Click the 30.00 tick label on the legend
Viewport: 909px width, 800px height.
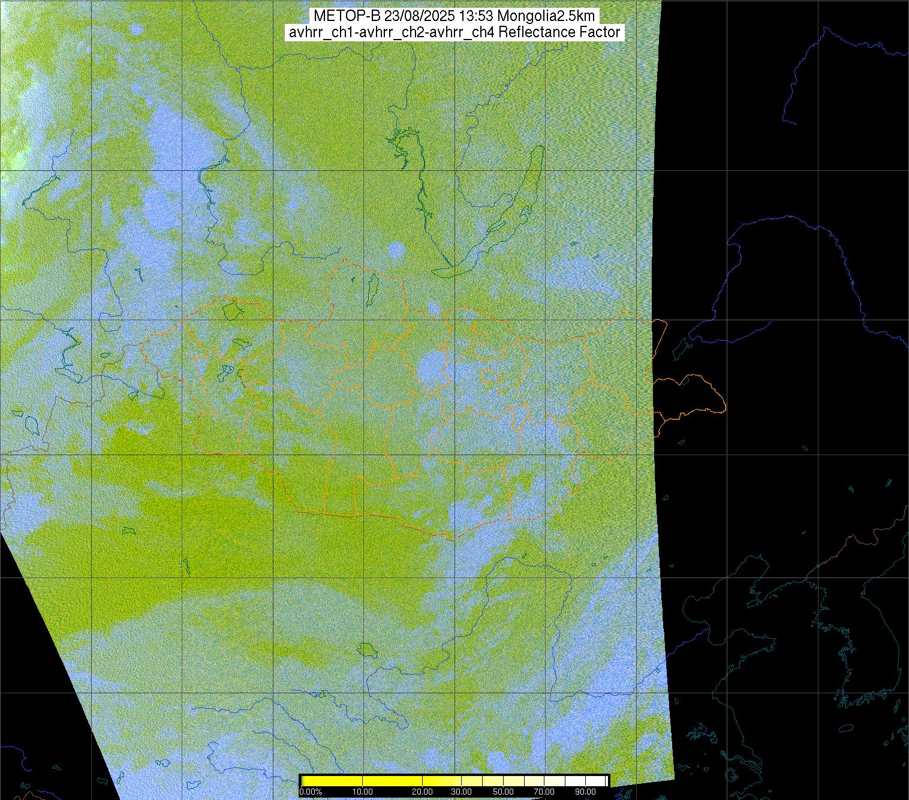click(x=460, y=792)
